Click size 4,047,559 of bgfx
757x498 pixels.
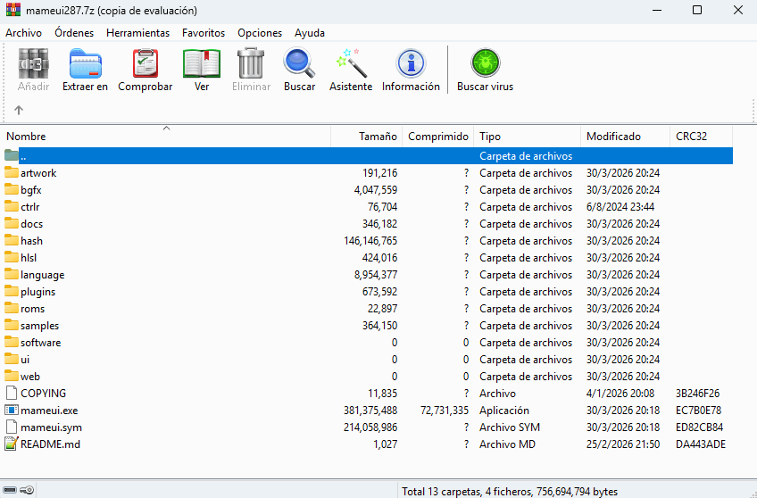point(376,190)
